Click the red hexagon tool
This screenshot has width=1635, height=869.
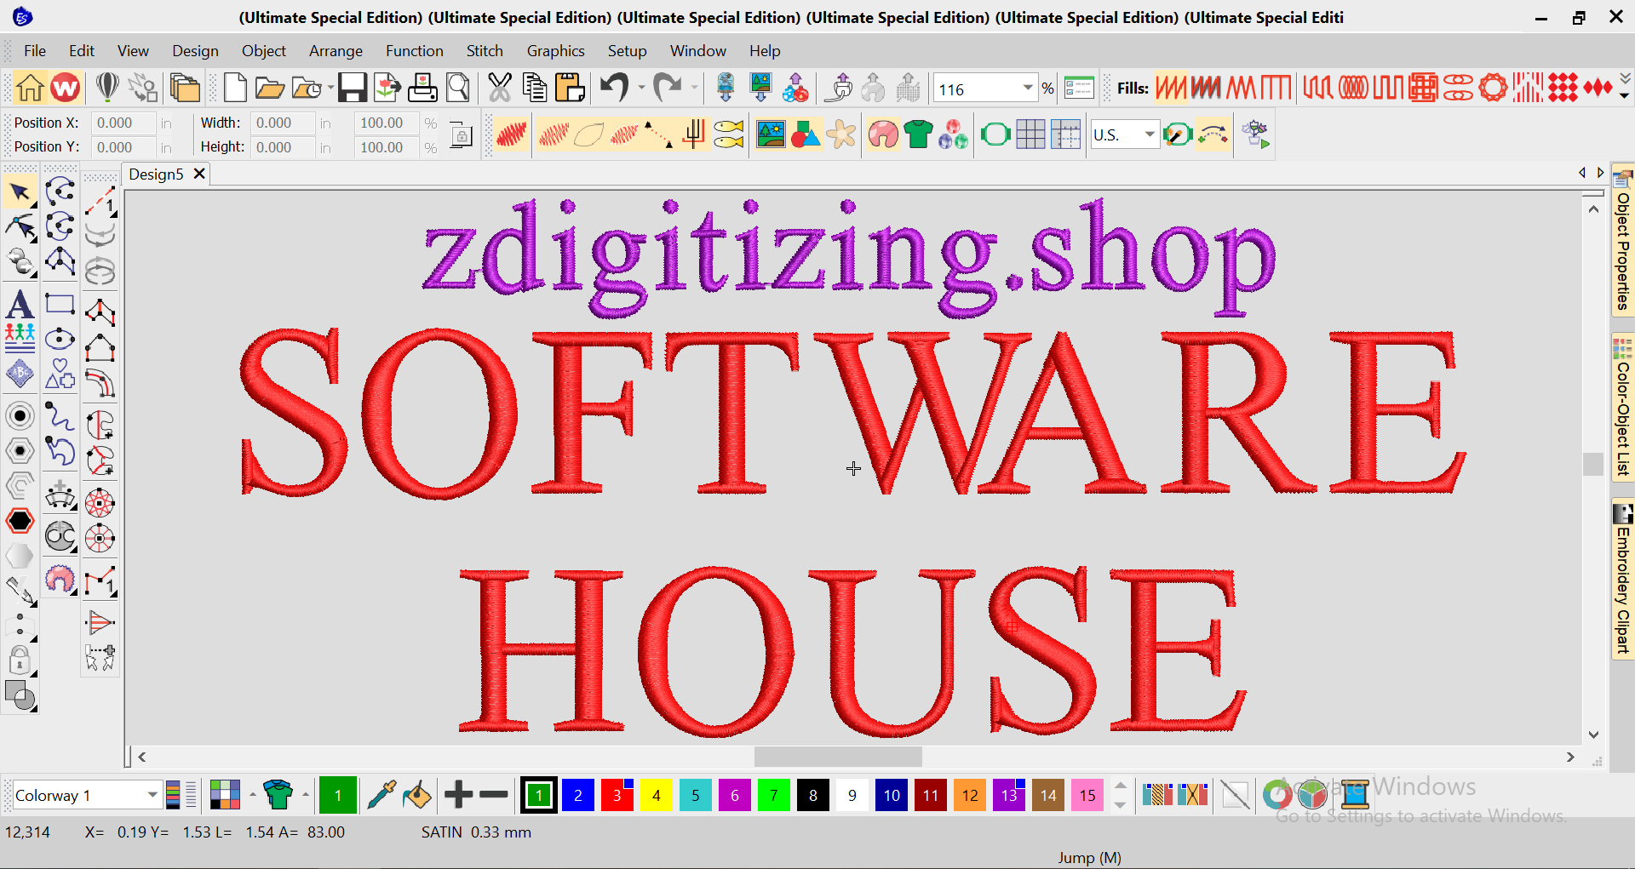point(20,521)
